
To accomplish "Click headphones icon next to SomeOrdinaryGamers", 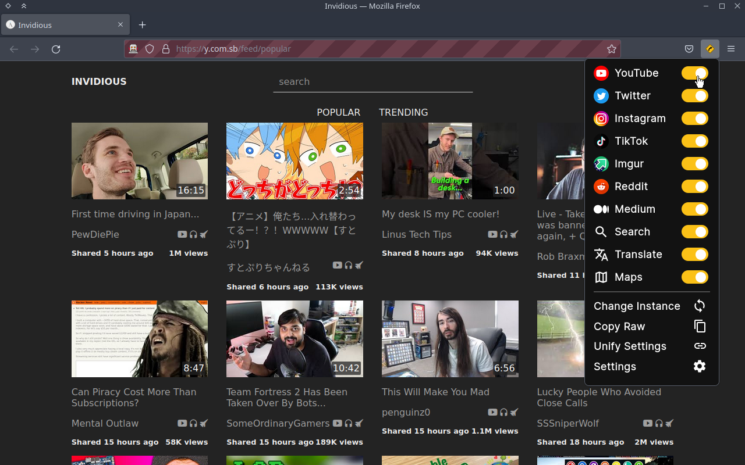I will 349,423.
